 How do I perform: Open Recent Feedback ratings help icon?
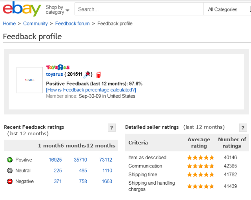111,127
